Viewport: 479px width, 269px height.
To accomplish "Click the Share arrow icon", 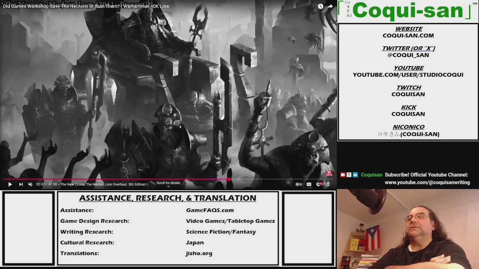I will coord(330,6).
